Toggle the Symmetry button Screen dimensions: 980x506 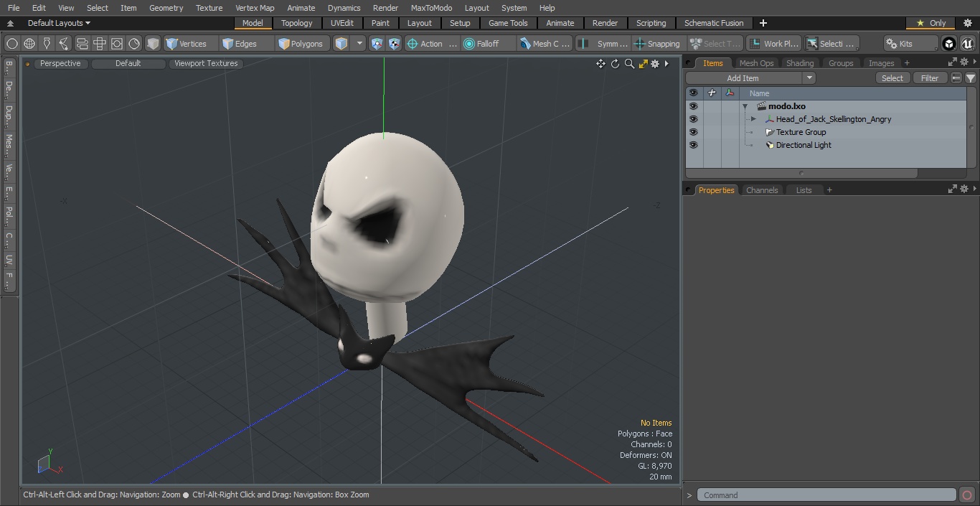click(603, 44)
